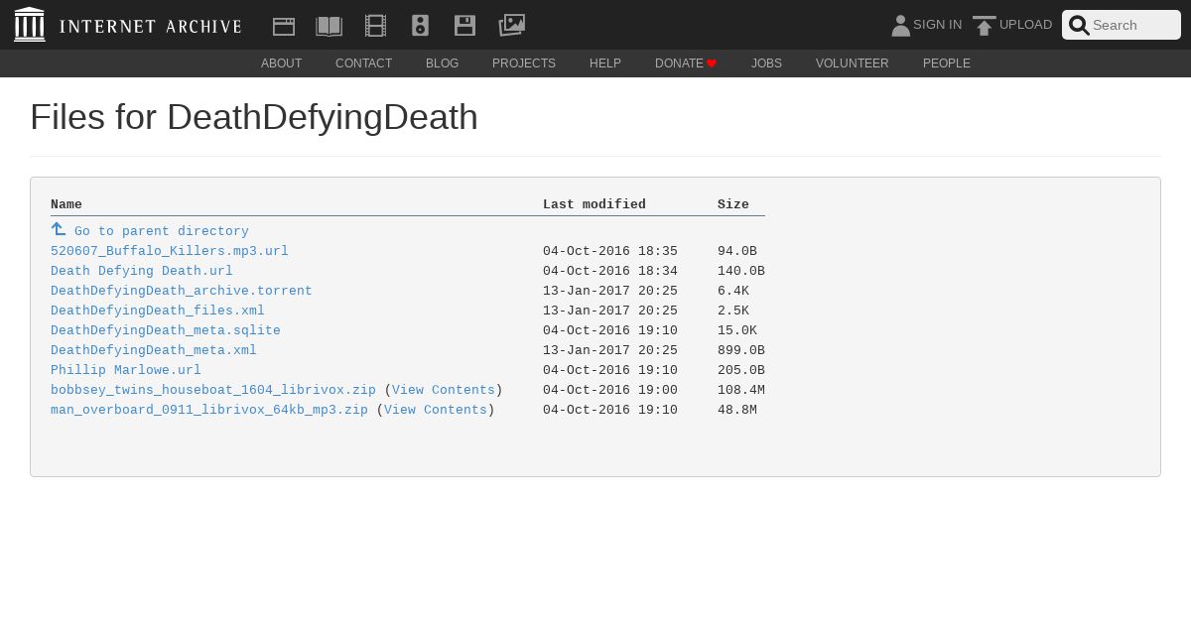Select the date 04-Oct-2016 18:34
1191x625 pixels.
point(610,271)
